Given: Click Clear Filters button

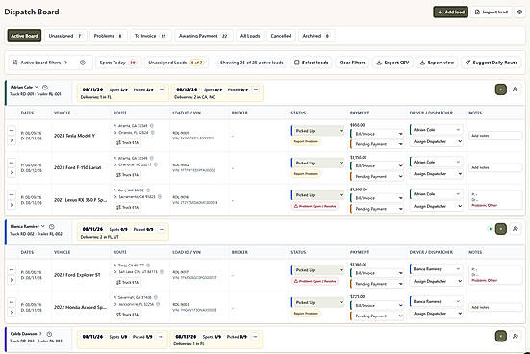Looking at the screenshot, I should click(352, 63).
